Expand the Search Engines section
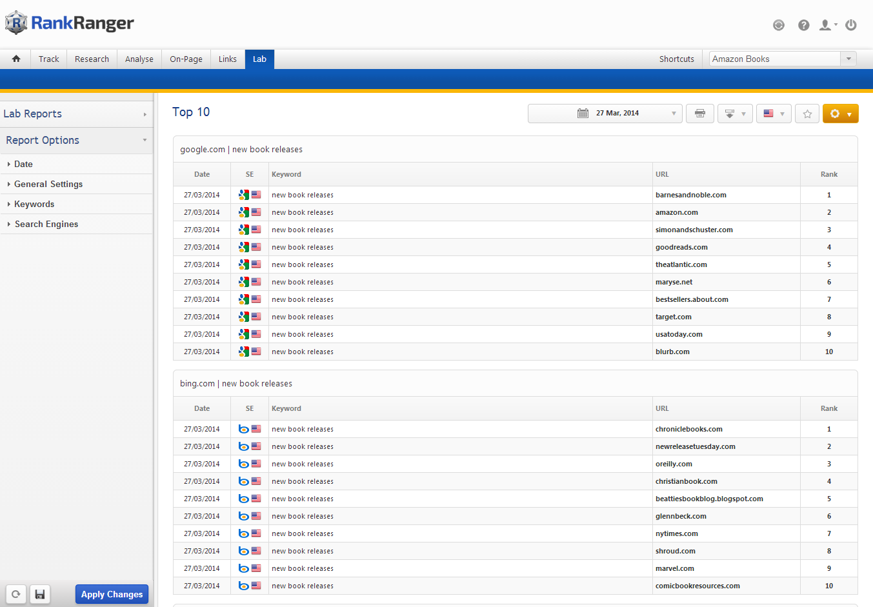 [x=46, y=224]
